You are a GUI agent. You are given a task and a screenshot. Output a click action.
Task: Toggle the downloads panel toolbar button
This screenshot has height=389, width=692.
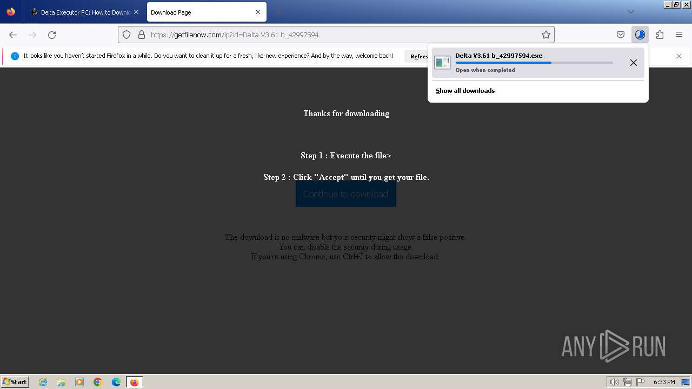[x=640, y=35]
